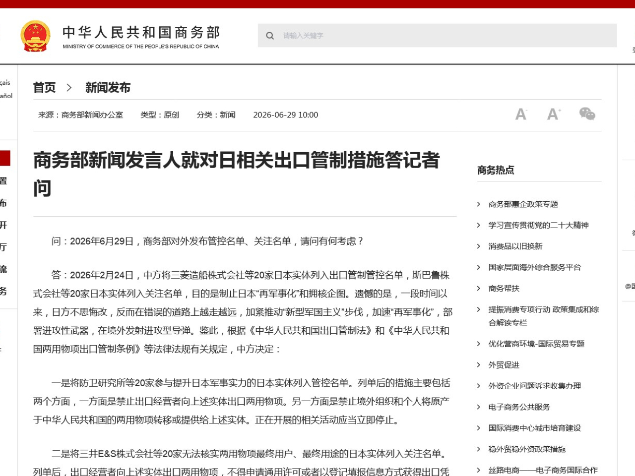Open 稳外贸稳外资政策措施 link
The width and height of the screenshot is (635, 476).
coord(527,449)
